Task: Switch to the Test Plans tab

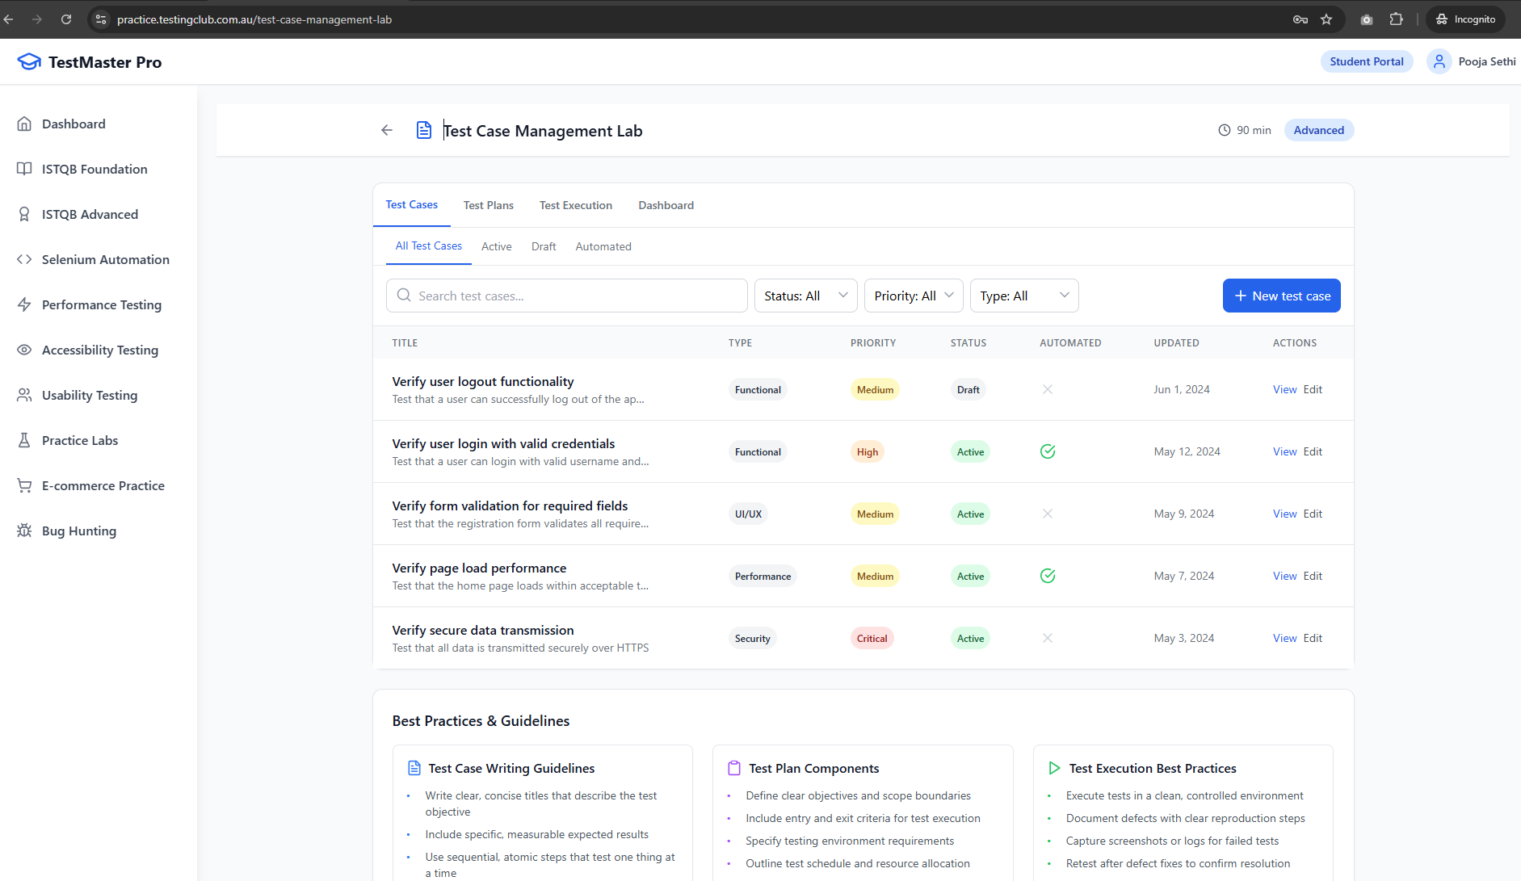Action: 489,205
